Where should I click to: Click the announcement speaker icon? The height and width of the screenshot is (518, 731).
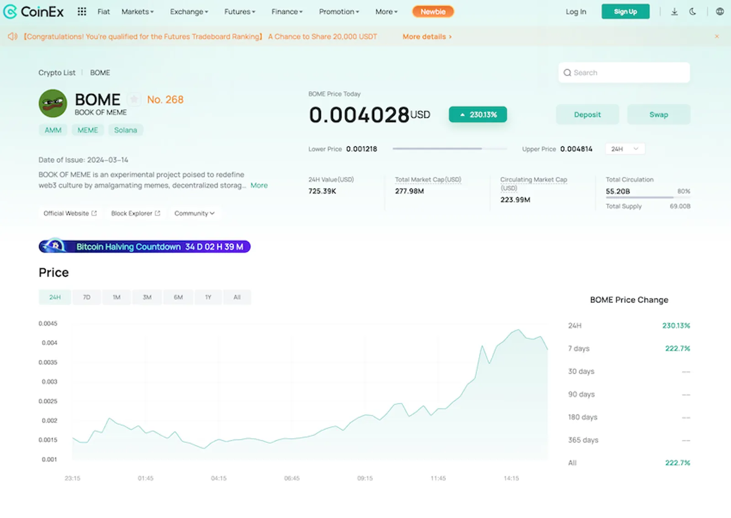[x=12, y=36]
